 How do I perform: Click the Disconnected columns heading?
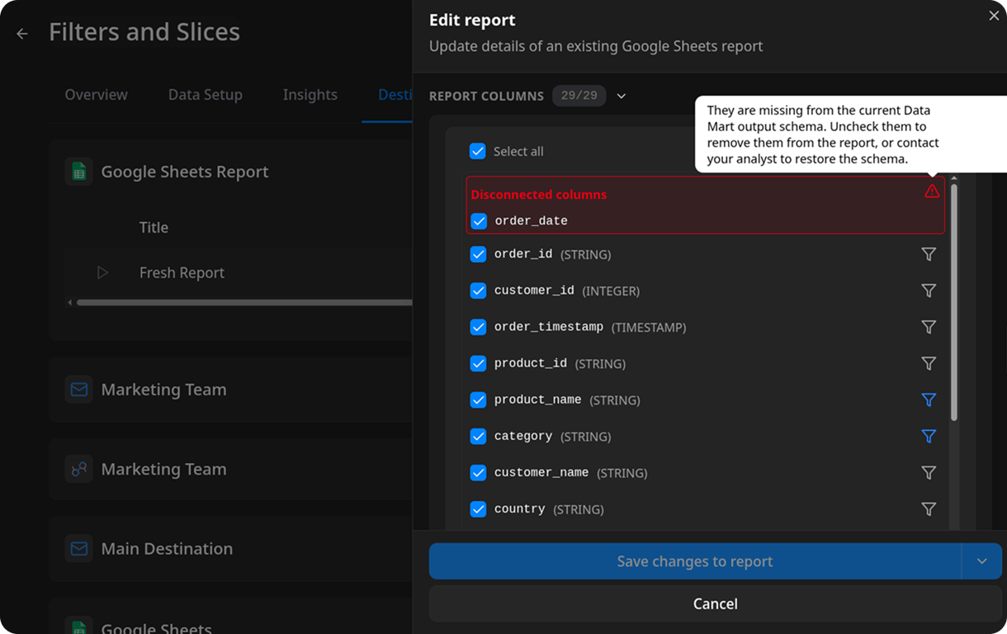tap(539, 195)
